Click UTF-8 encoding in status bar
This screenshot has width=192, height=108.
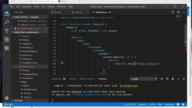tap(152, 104)
